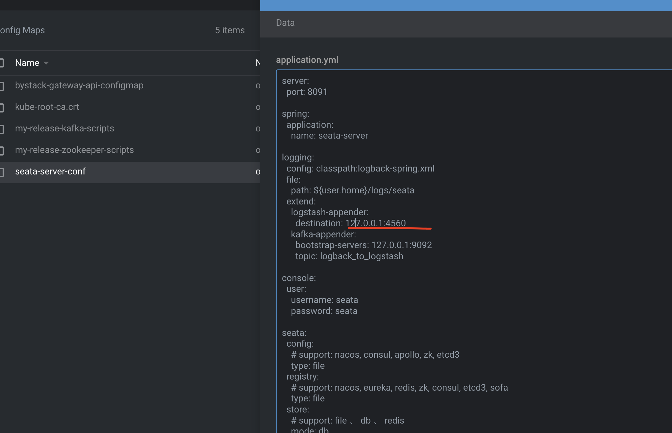Click the port: 8091 line in editor

(307, 92)
